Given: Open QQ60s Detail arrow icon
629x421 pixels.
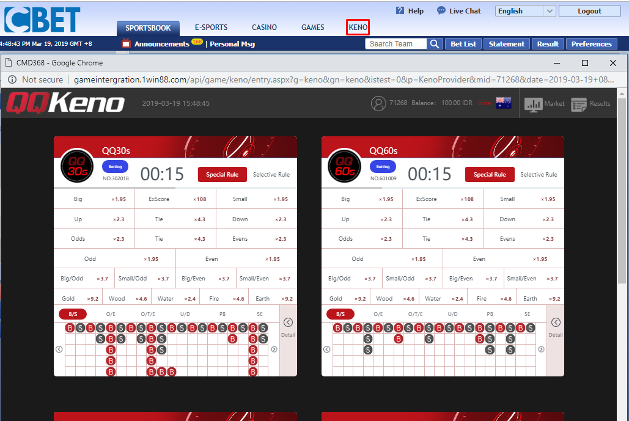Looking at the screenshot, I should click(x=556, y=323).
